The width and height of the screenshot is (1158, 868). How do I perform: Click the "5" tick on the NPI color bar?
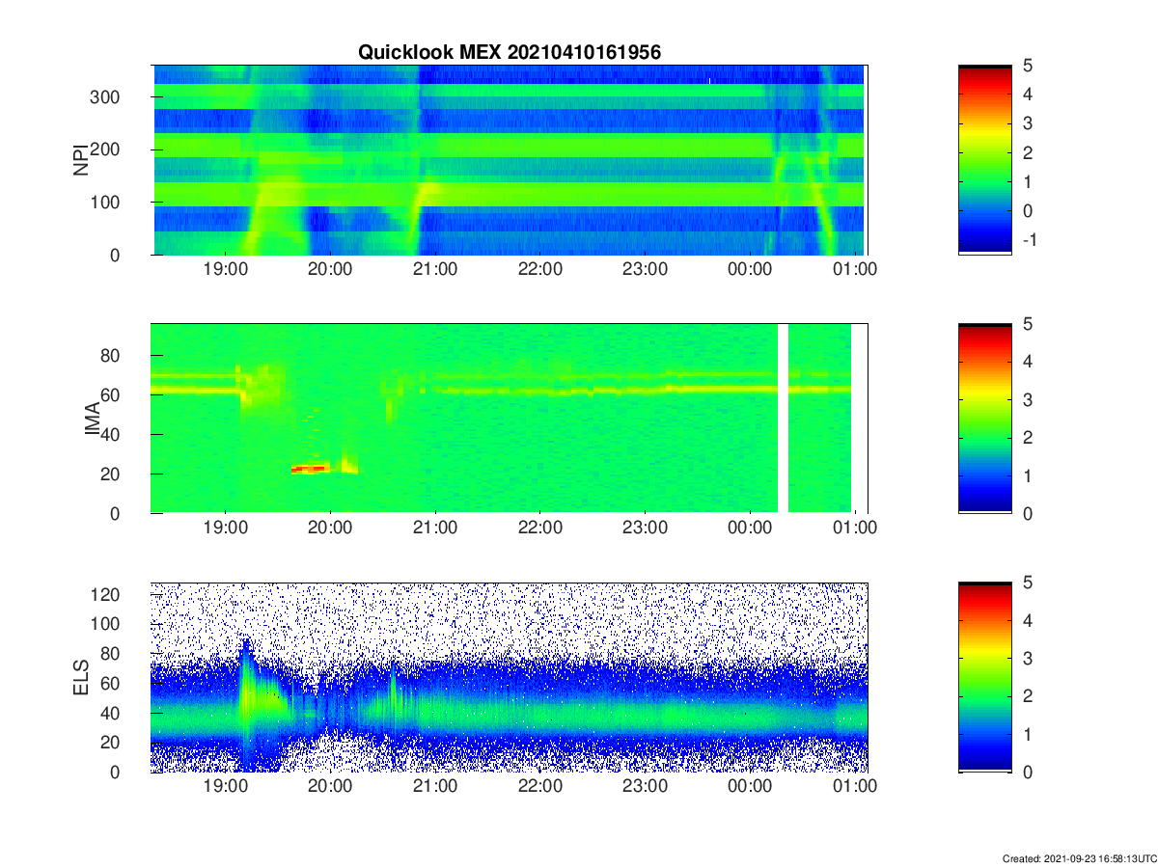1027,66
